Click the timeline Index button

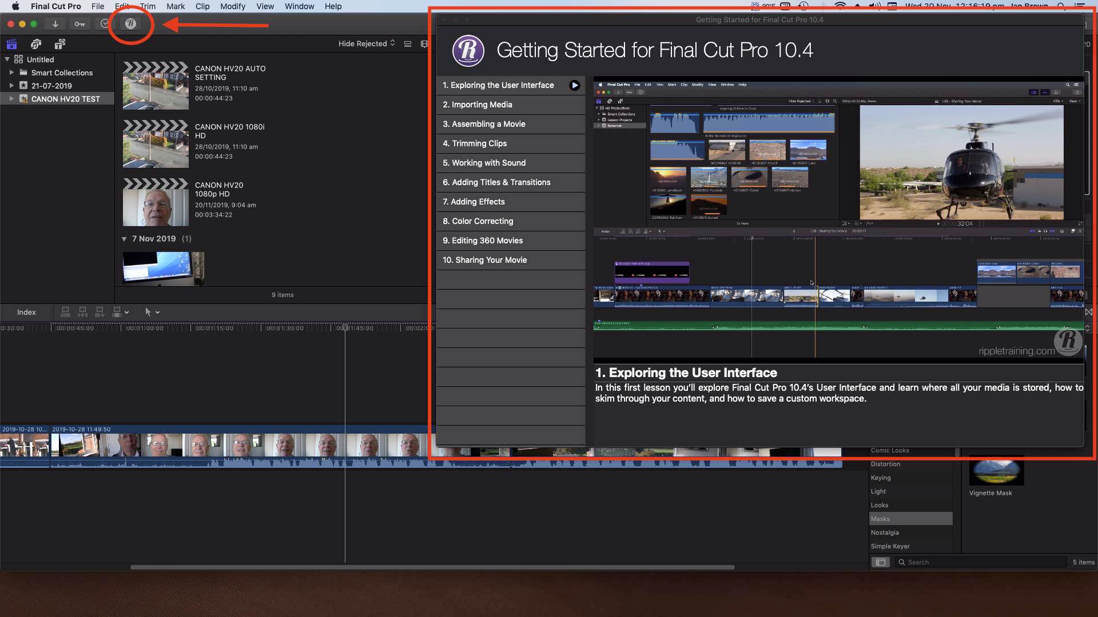(x=26, y=312)
